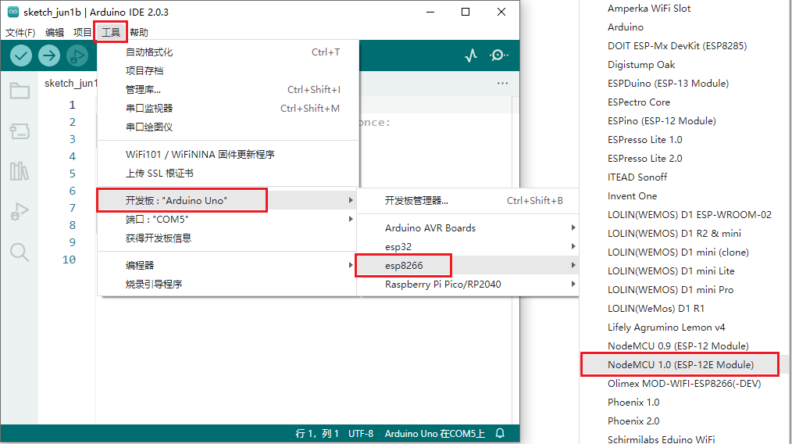
Task: Choose LOLIN(WEMOS) D1 mini Pro
Action: coord(670,288)
